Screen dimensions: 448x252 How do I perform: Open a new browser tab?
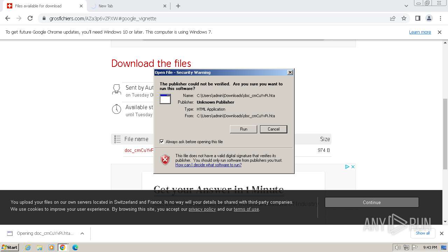178,6
